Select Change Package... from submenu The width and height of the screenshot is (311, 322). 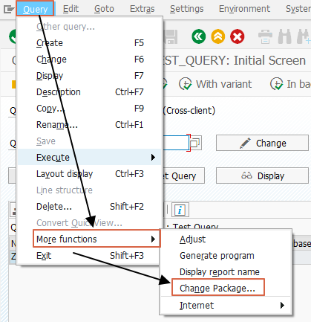tap(218, 288)
